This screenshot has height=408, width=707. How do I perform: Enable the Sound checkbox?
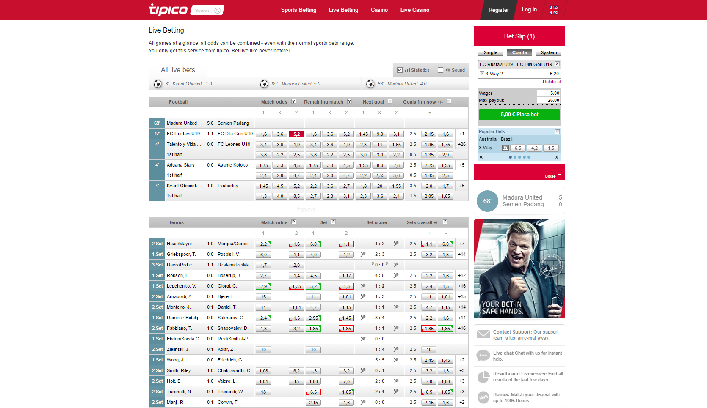tap(440, 70)
